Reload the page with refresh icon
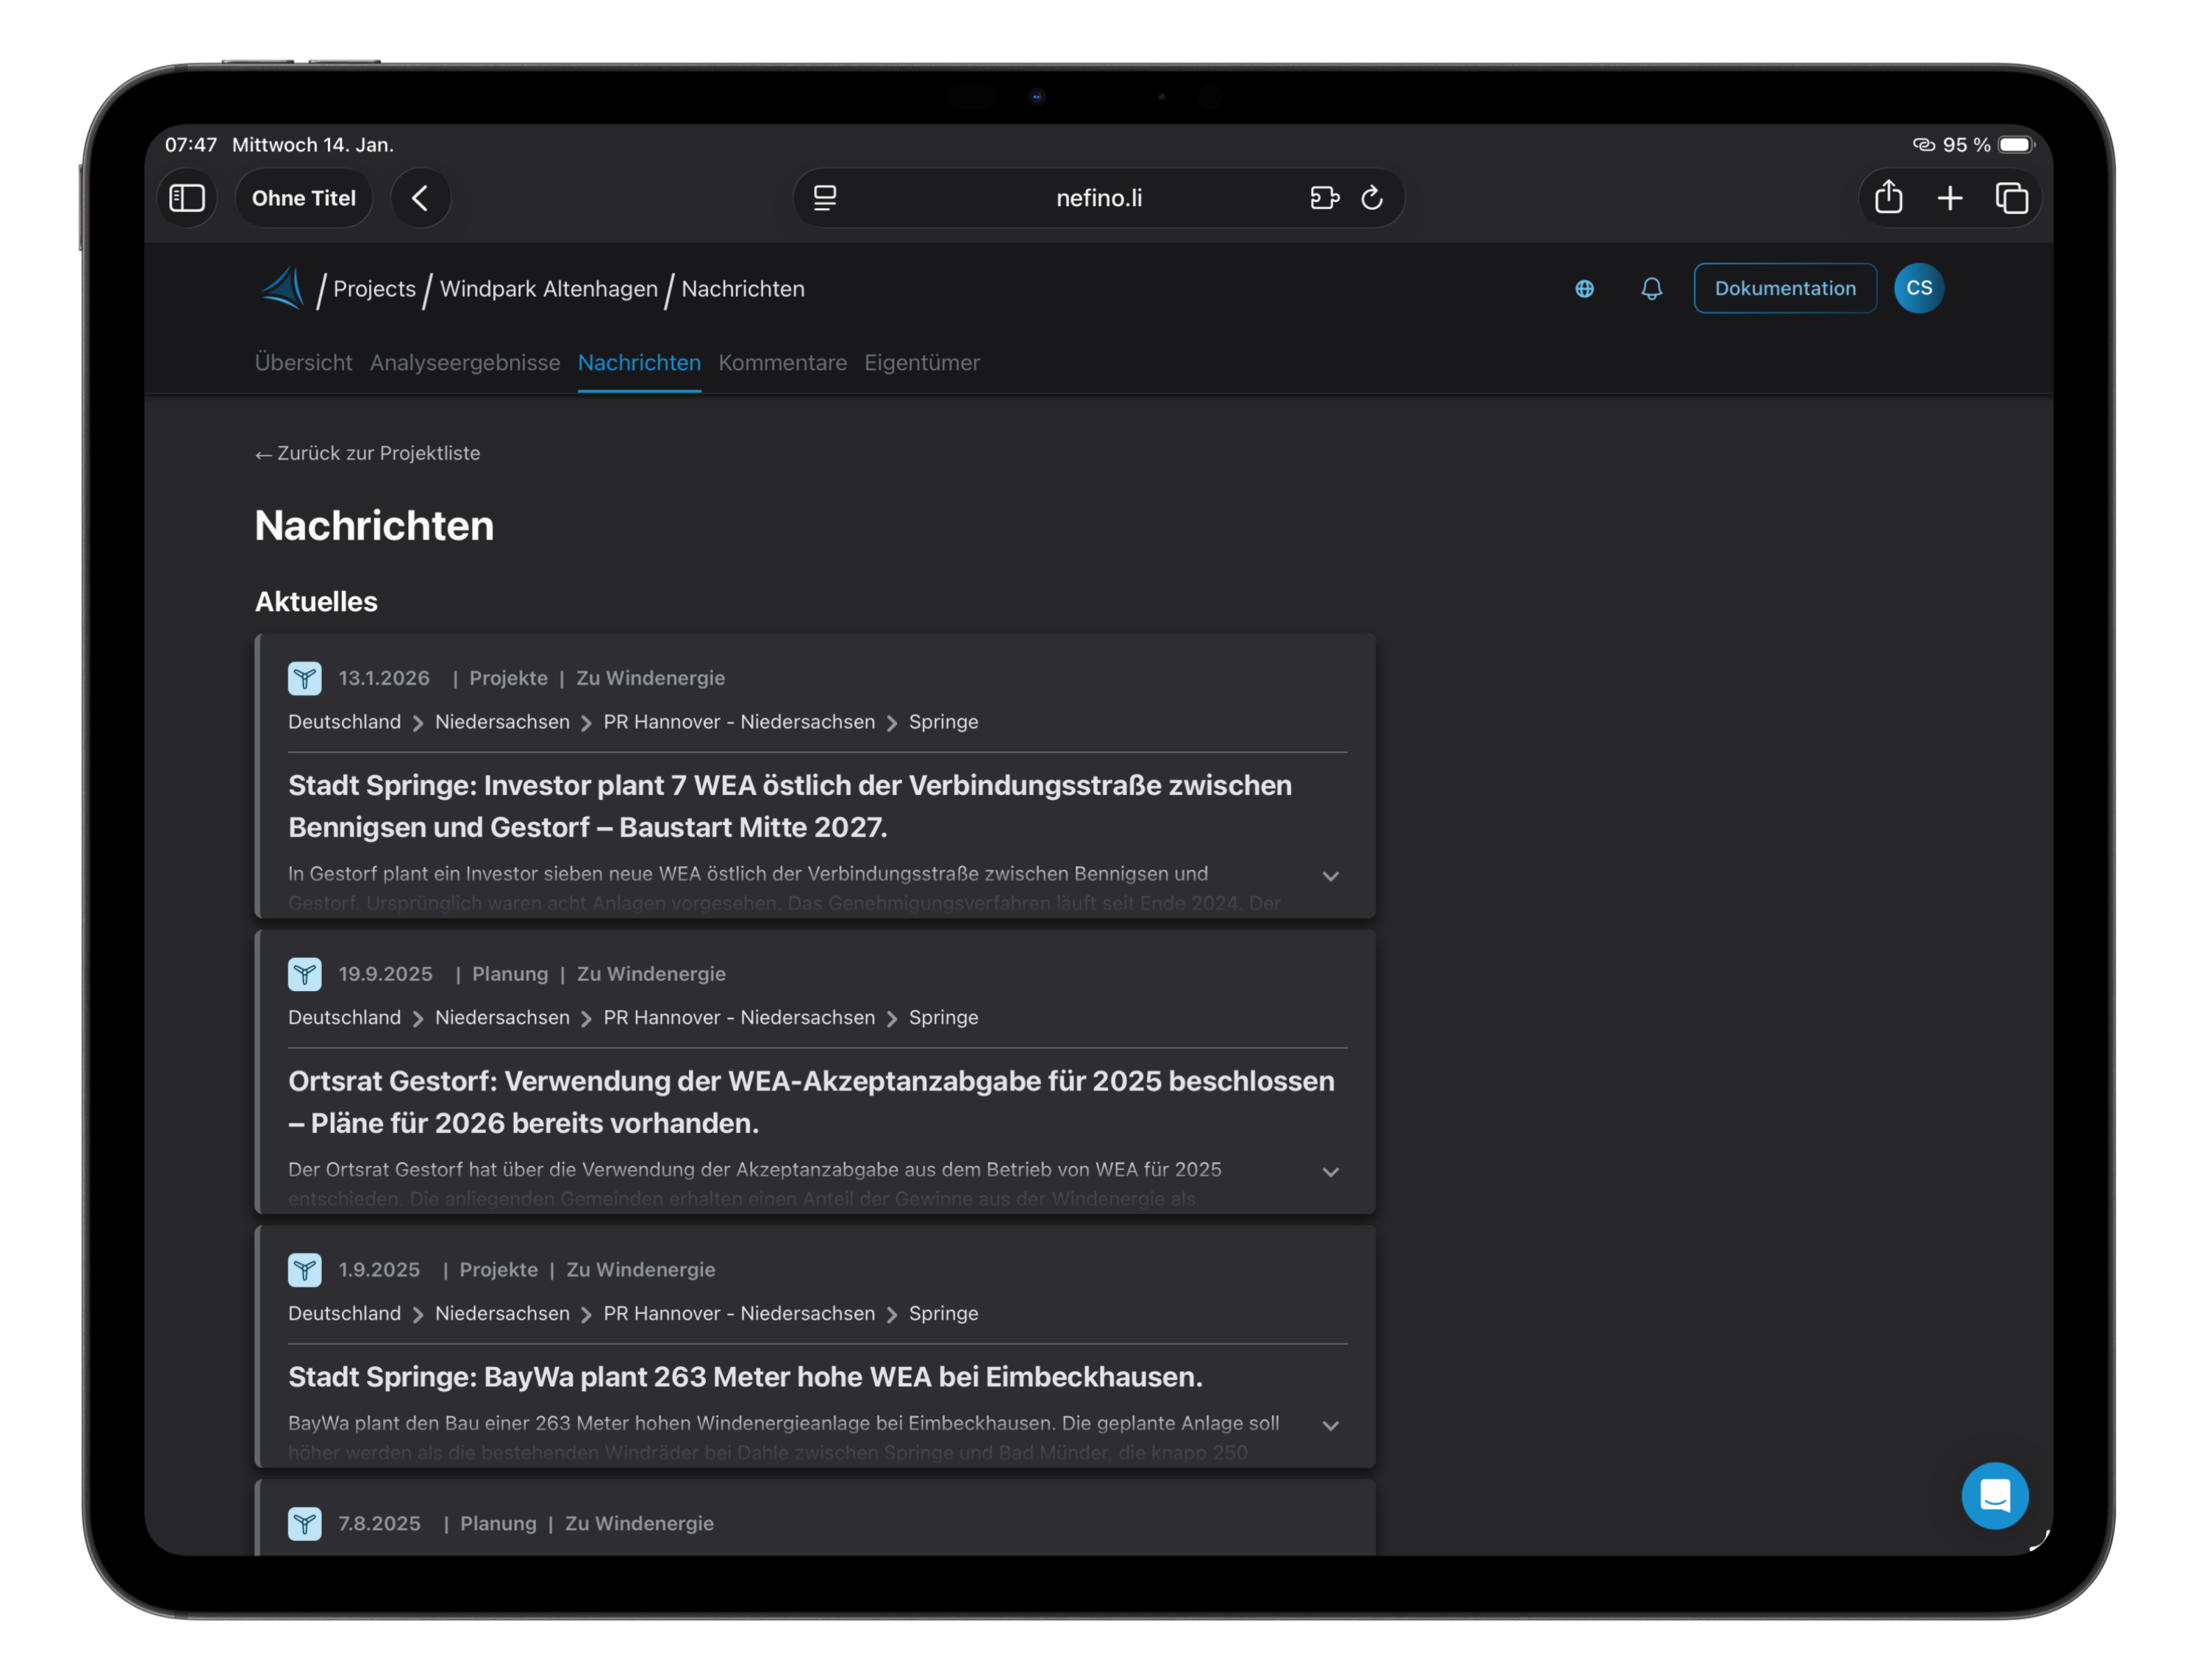2191x1680 pixels. coord(1372,198)
